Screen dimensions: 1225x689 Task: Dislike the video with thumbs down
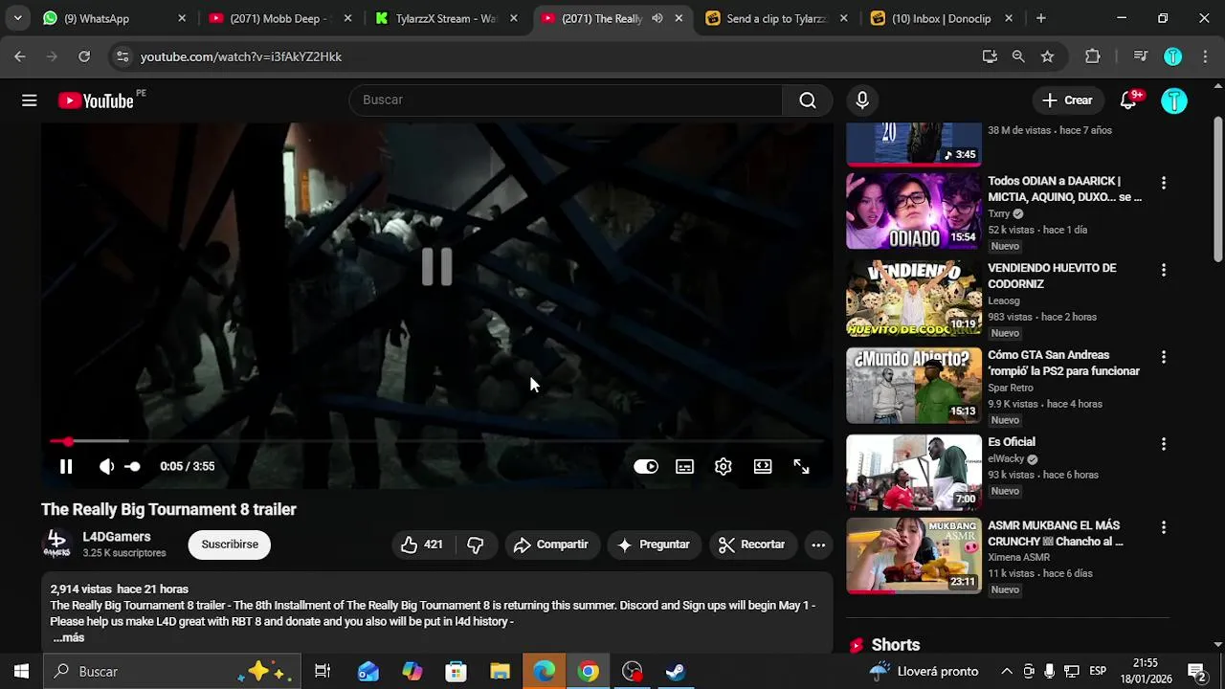tap(476, 545)
